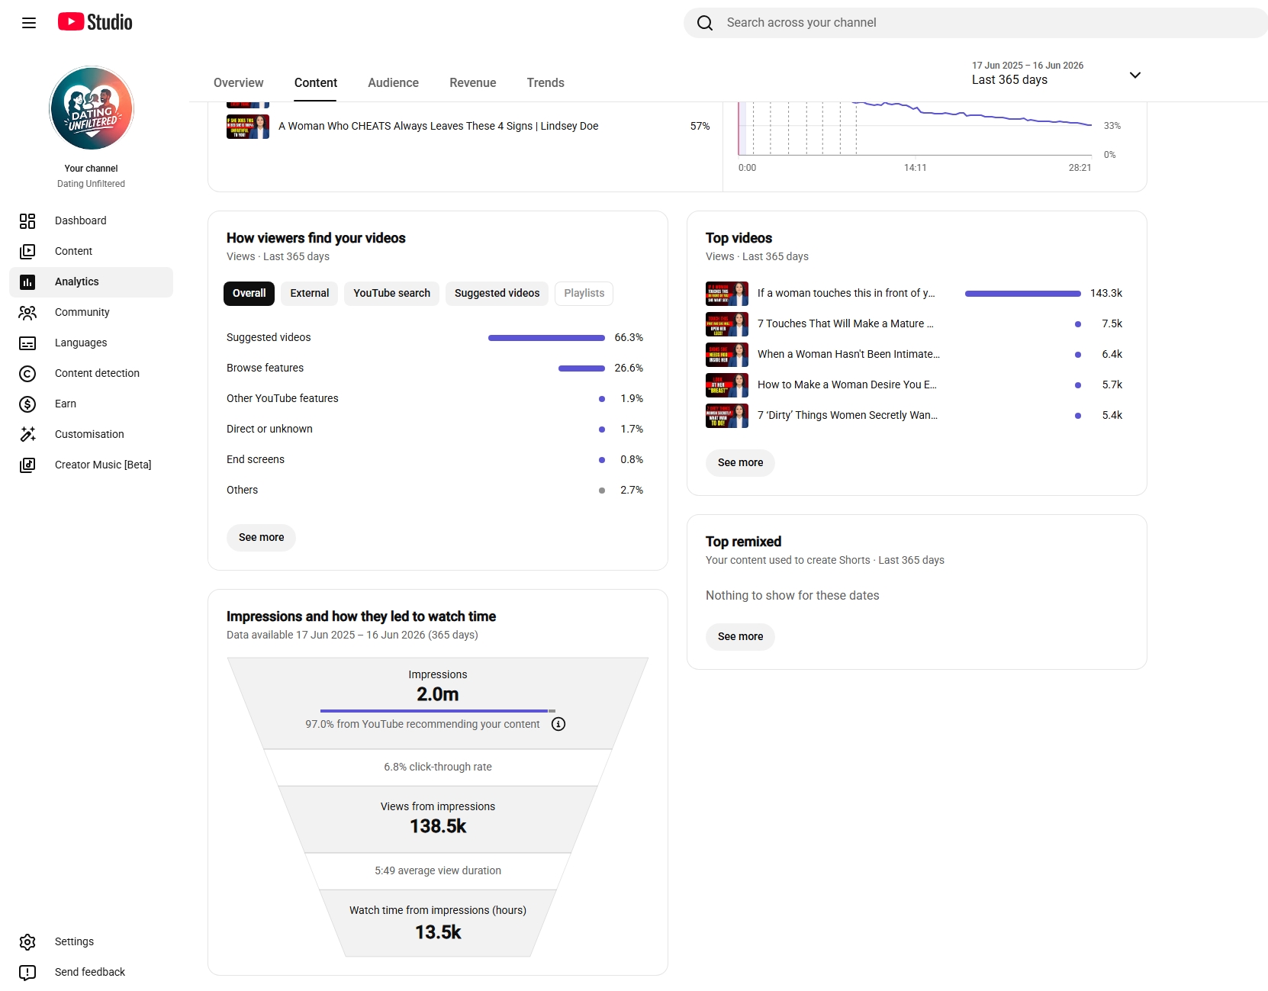1268x991 pixels.
Task: Click the YouTube Studio logo
Action: [95, 22]
